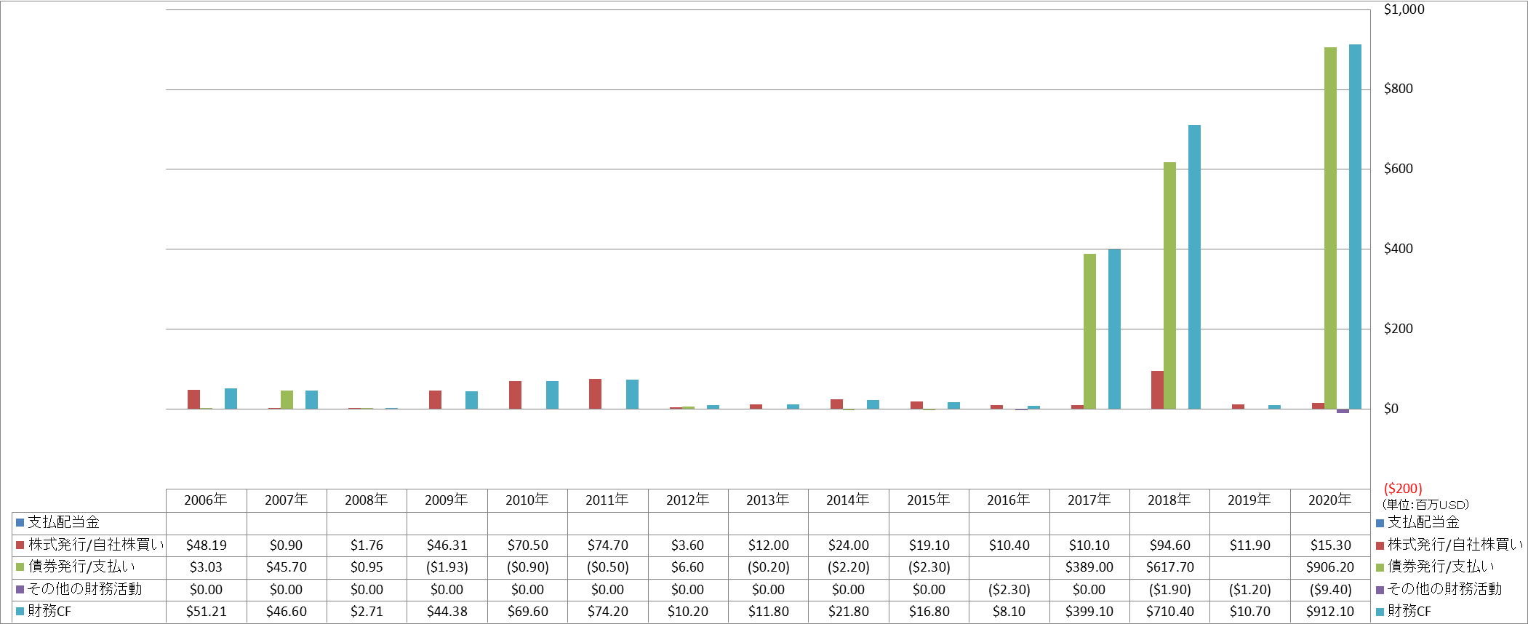Select the 財務CF entry in the right-side legend
Image resolution: width=1528 pixels, height=624 pixels.
[1403, 612]
